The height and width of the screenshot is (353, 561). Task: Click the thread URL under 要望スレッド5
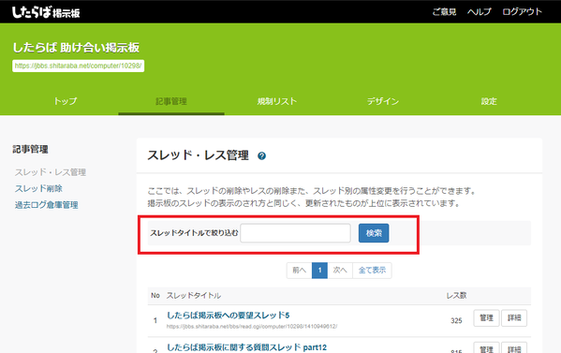[x=252, y=326]
